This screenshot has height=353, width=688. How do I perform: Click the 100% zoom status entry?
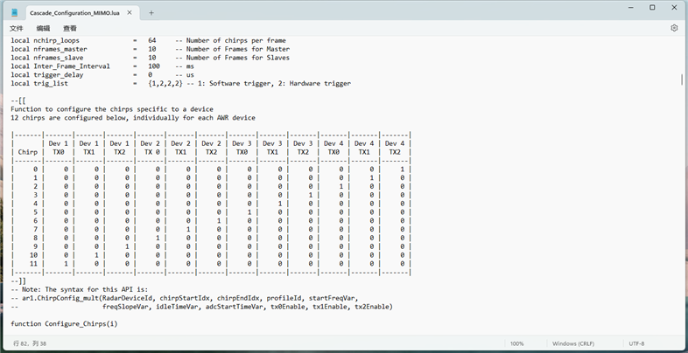(517, 343)
